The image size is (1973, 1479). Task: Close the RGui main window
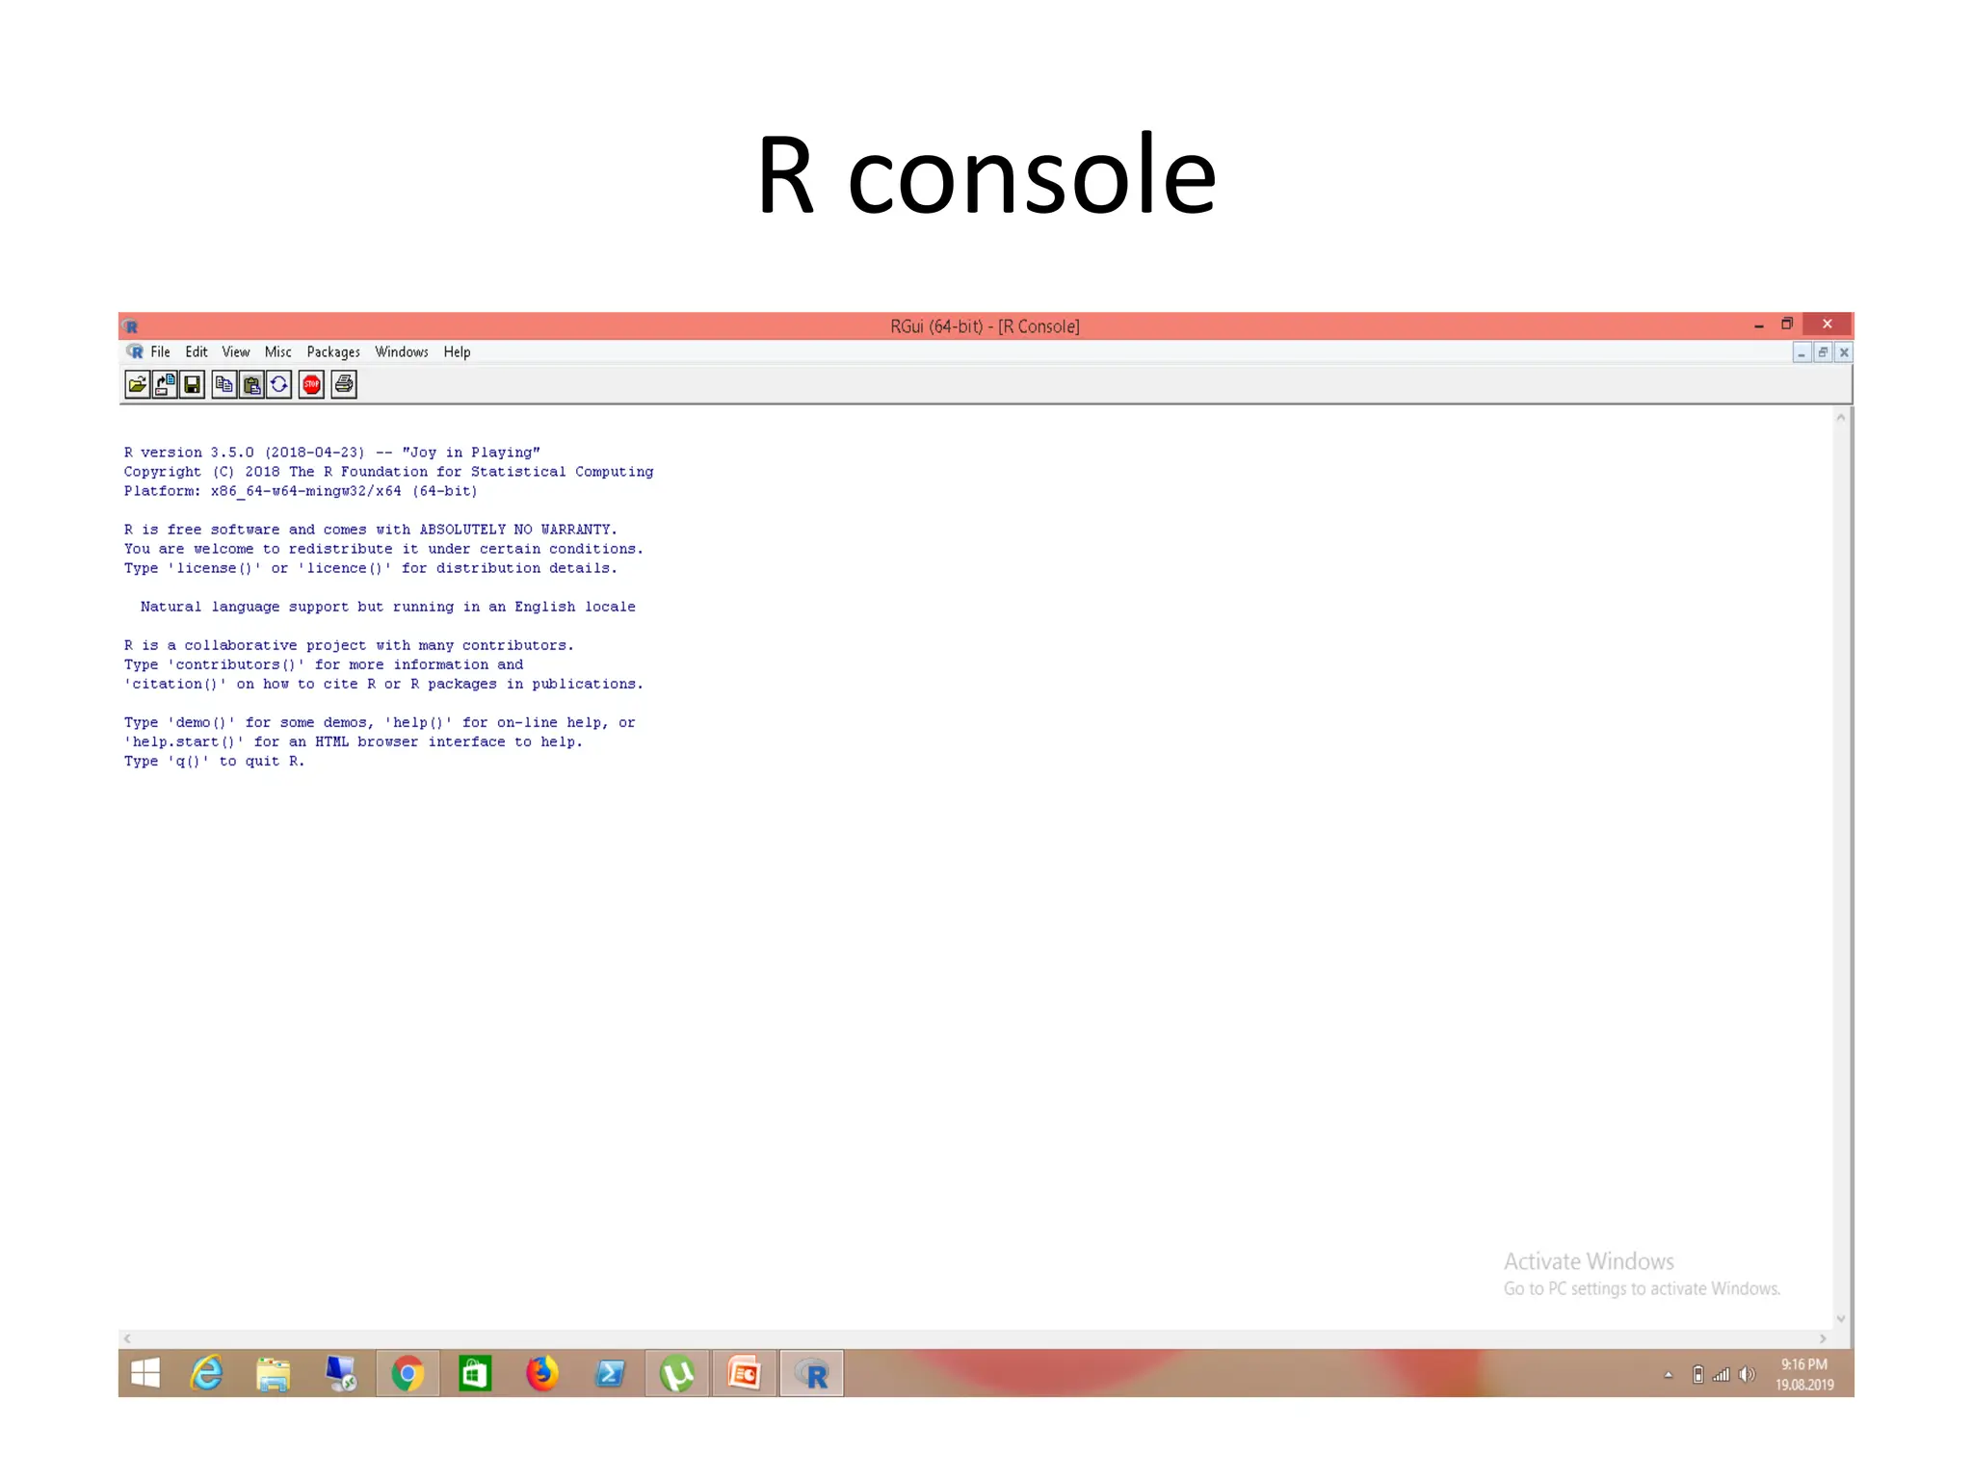pyautogui.click(x=1828, y=324)
